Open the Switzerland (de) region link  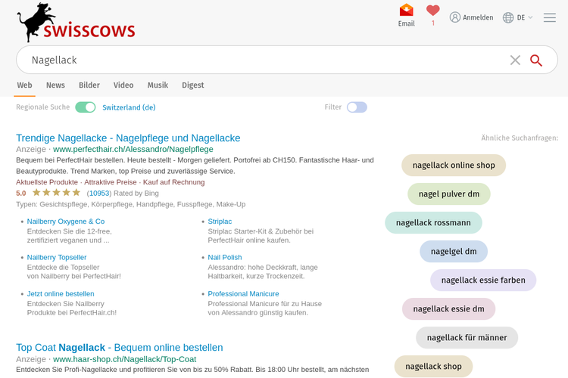point(129,107)
